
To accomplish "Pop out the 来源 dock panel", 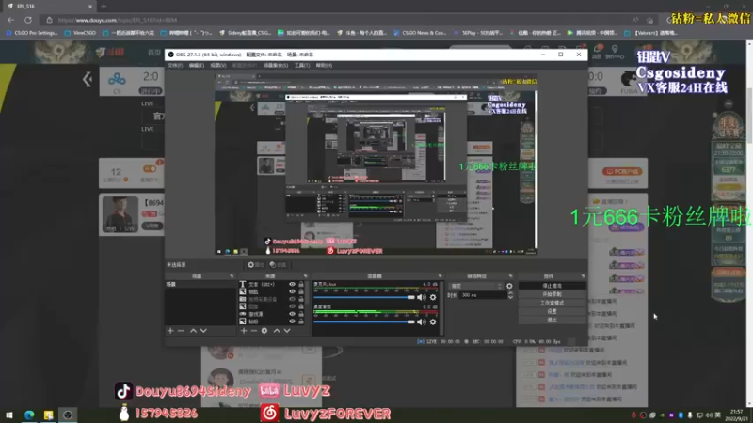I will point(305,276).
